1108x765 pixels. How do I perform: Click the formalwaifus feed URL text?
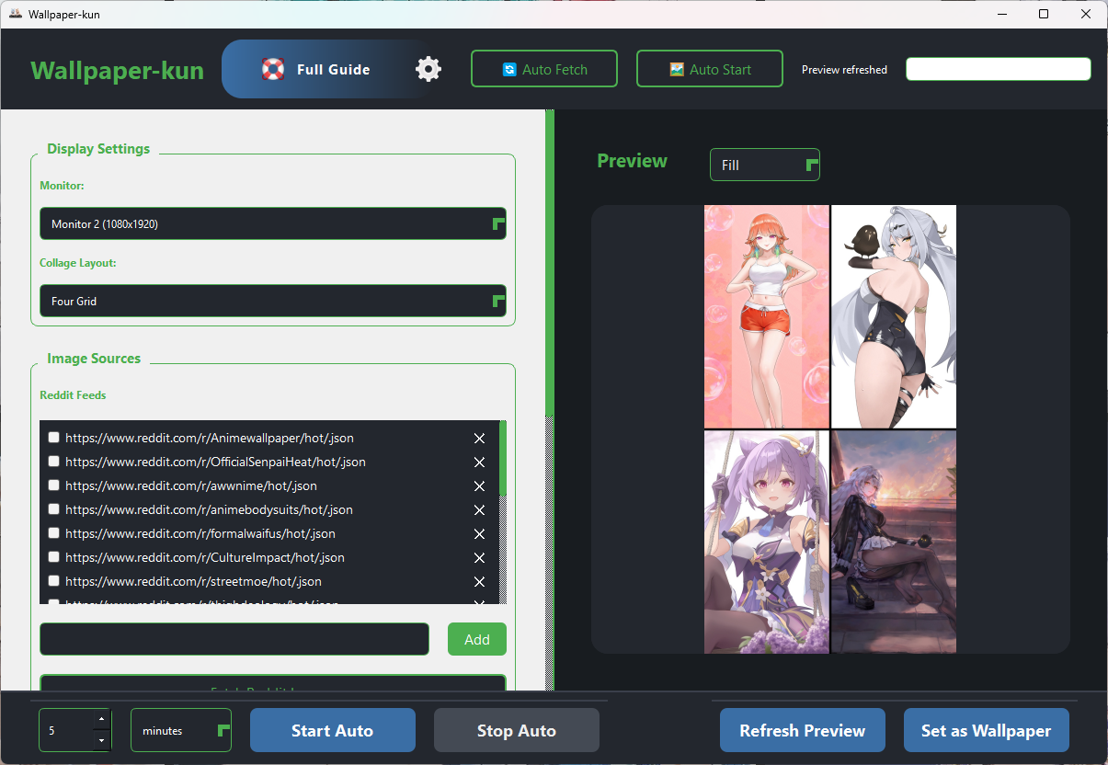click(200, 533)
